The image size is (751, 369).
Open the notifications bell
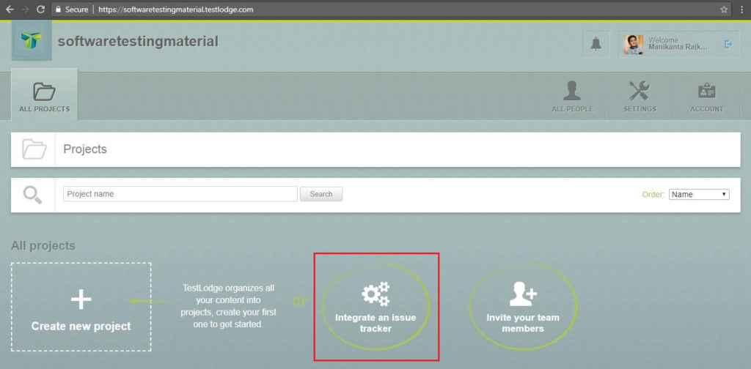[596, 45]
